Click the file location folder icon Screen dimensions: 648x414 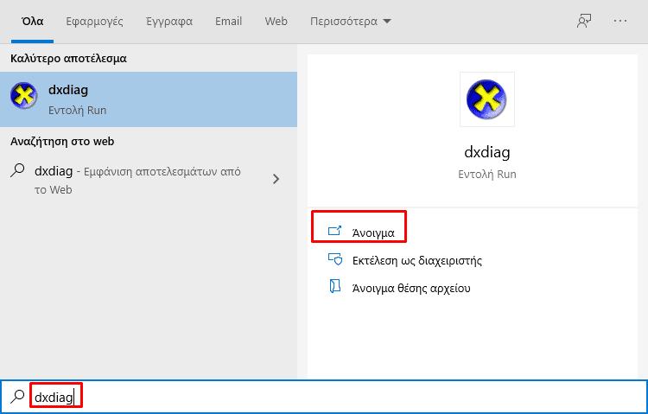pyautogui.click(x=334, y=286)
